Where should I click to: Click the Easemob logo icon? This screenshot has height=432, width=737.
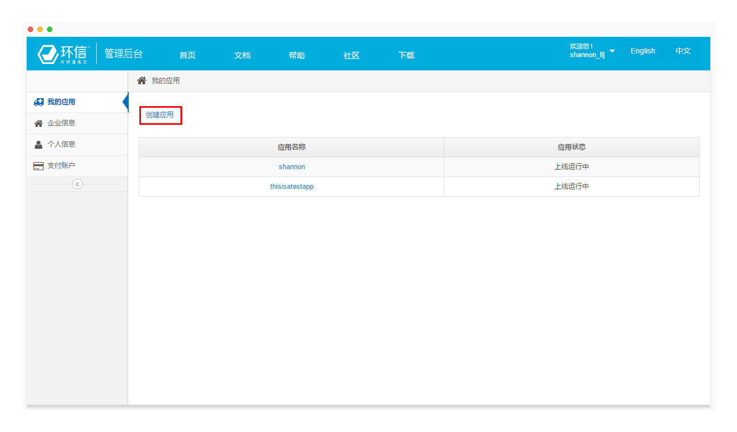pyautogui.click(x=48, y=54)
